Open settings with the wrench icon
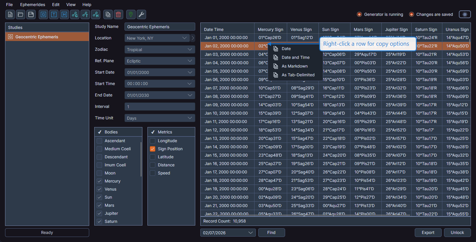 (x=141, y=14)
